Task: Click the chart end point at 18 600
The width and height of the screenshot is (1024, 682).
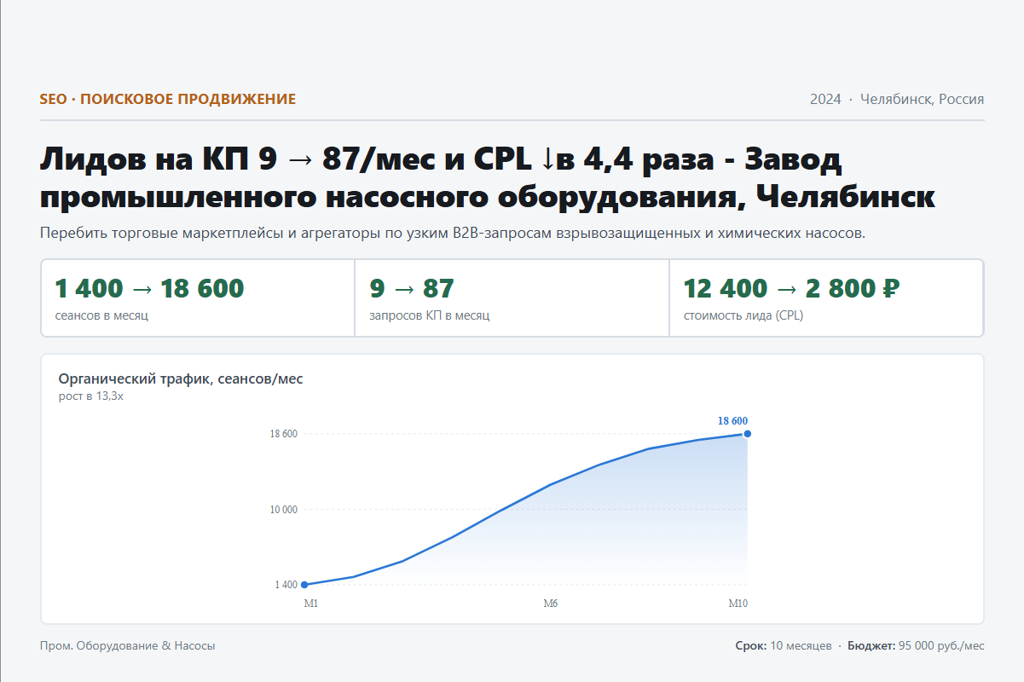Action: (748, 434)
